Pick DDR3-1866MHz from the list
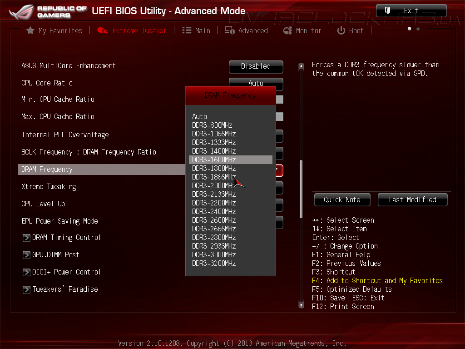 tap(230, 177)
